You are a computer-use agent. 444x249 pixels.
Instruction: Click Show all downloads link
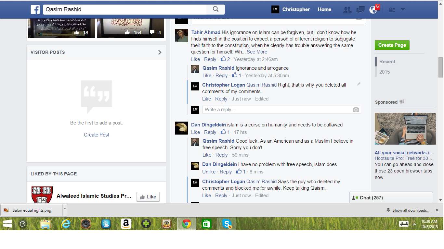tap(411, 210)
